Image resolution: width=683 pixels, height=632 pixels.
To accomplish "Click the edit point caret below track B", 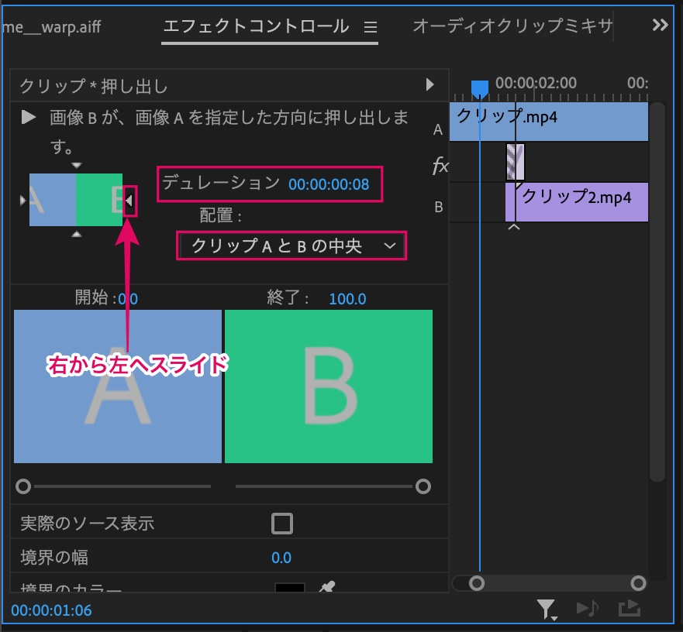I will (x=514, y=227).
